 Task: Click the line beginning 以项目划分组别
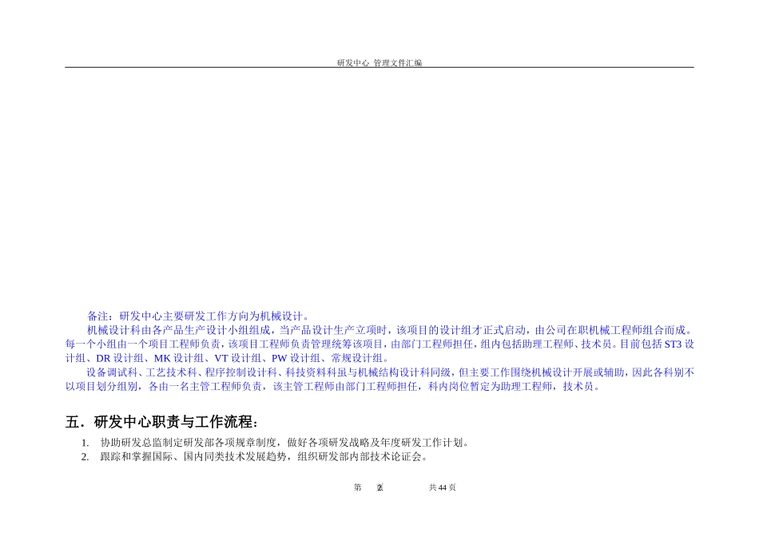pyautogui.click(x=334, y=387)
